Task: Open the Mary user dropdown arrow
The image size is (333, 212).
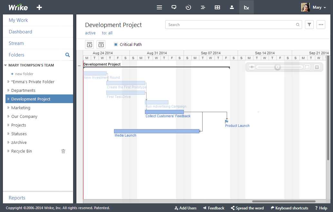Action: click(x=325, y=8)
